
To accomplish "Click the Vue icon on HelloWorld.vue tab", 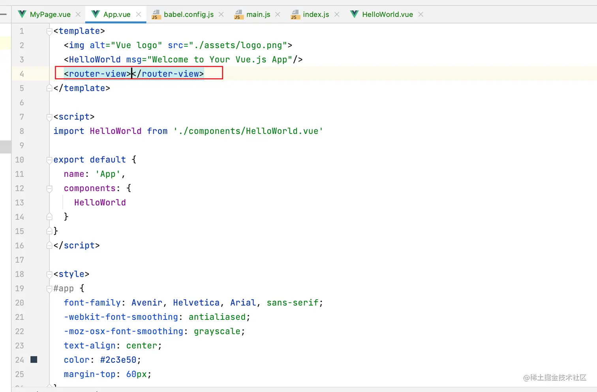I will tap(355, 15).
